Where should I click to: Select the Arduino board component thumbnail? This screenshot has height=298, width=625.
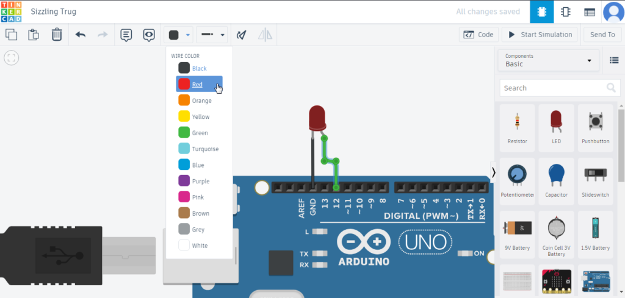pyautogui.click(x=595, y=282)
